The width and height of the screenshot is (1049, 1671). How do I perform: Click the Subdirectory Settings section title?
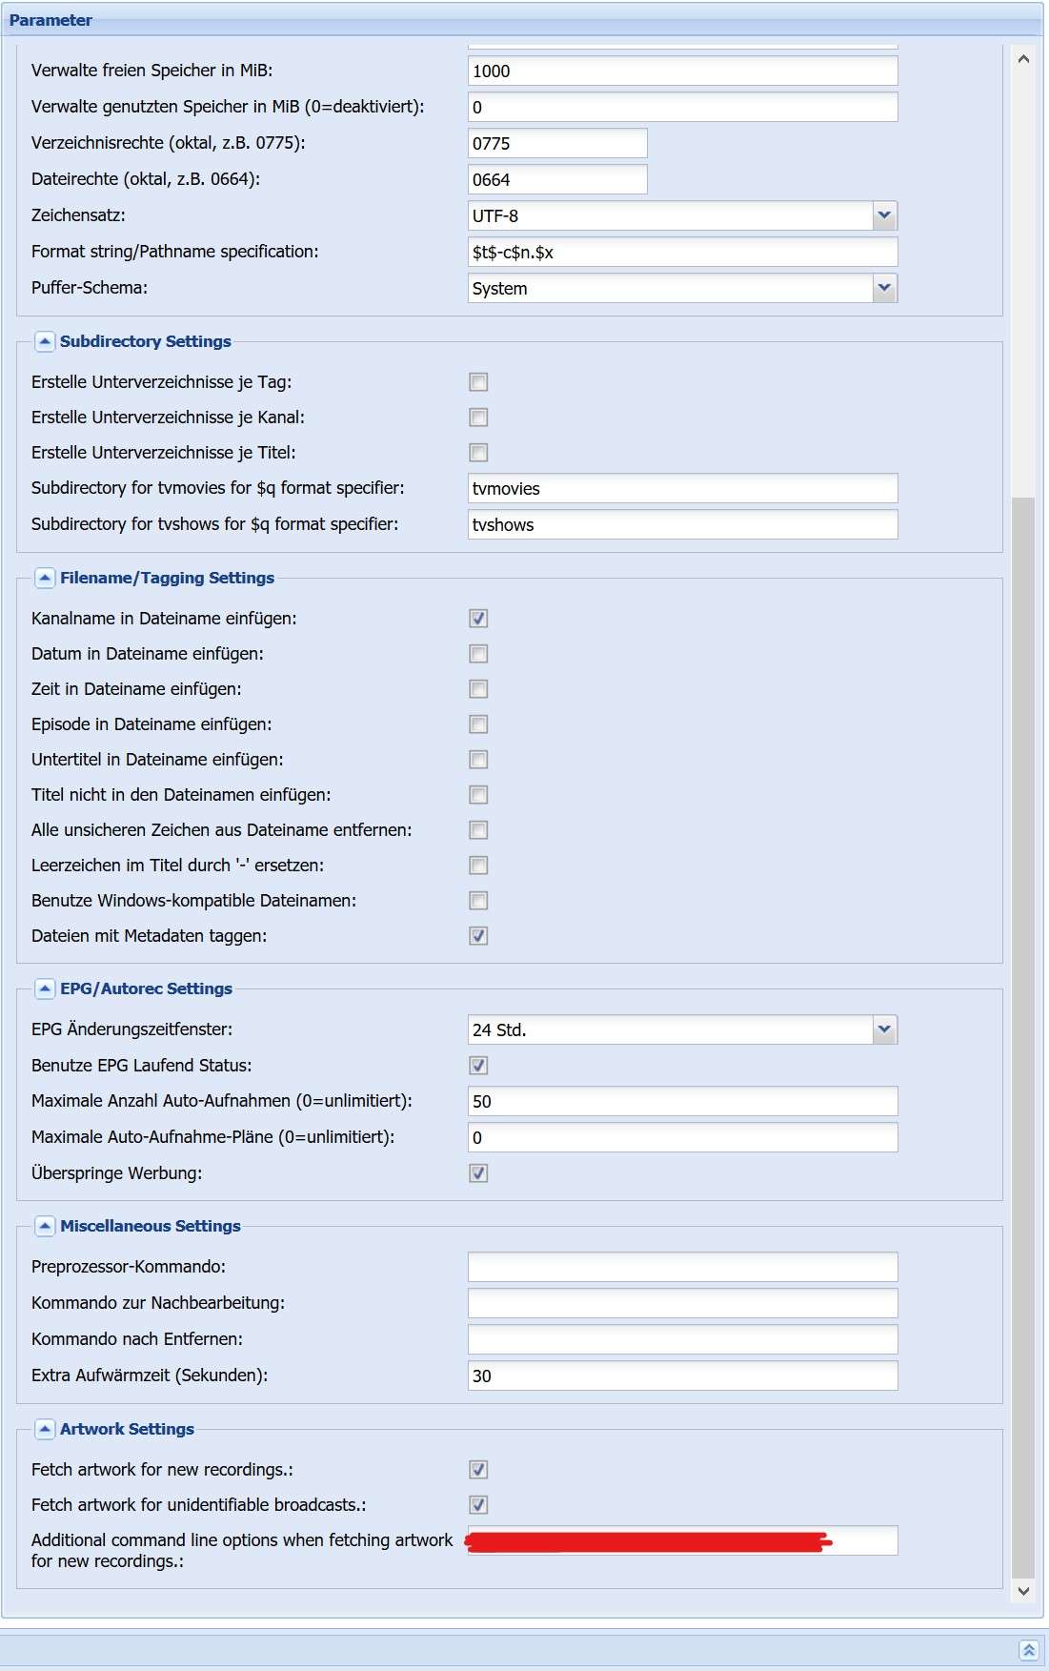[146, 341]
